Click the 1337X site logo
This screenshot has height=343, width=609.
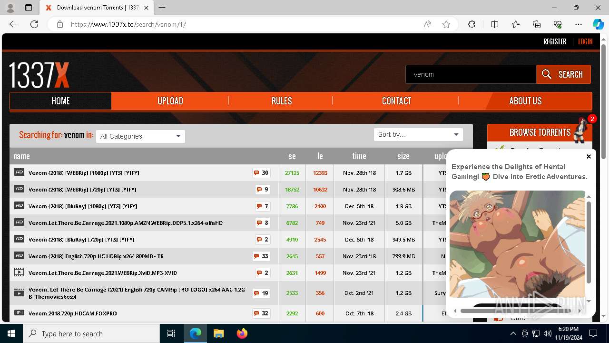pos(39,75)
